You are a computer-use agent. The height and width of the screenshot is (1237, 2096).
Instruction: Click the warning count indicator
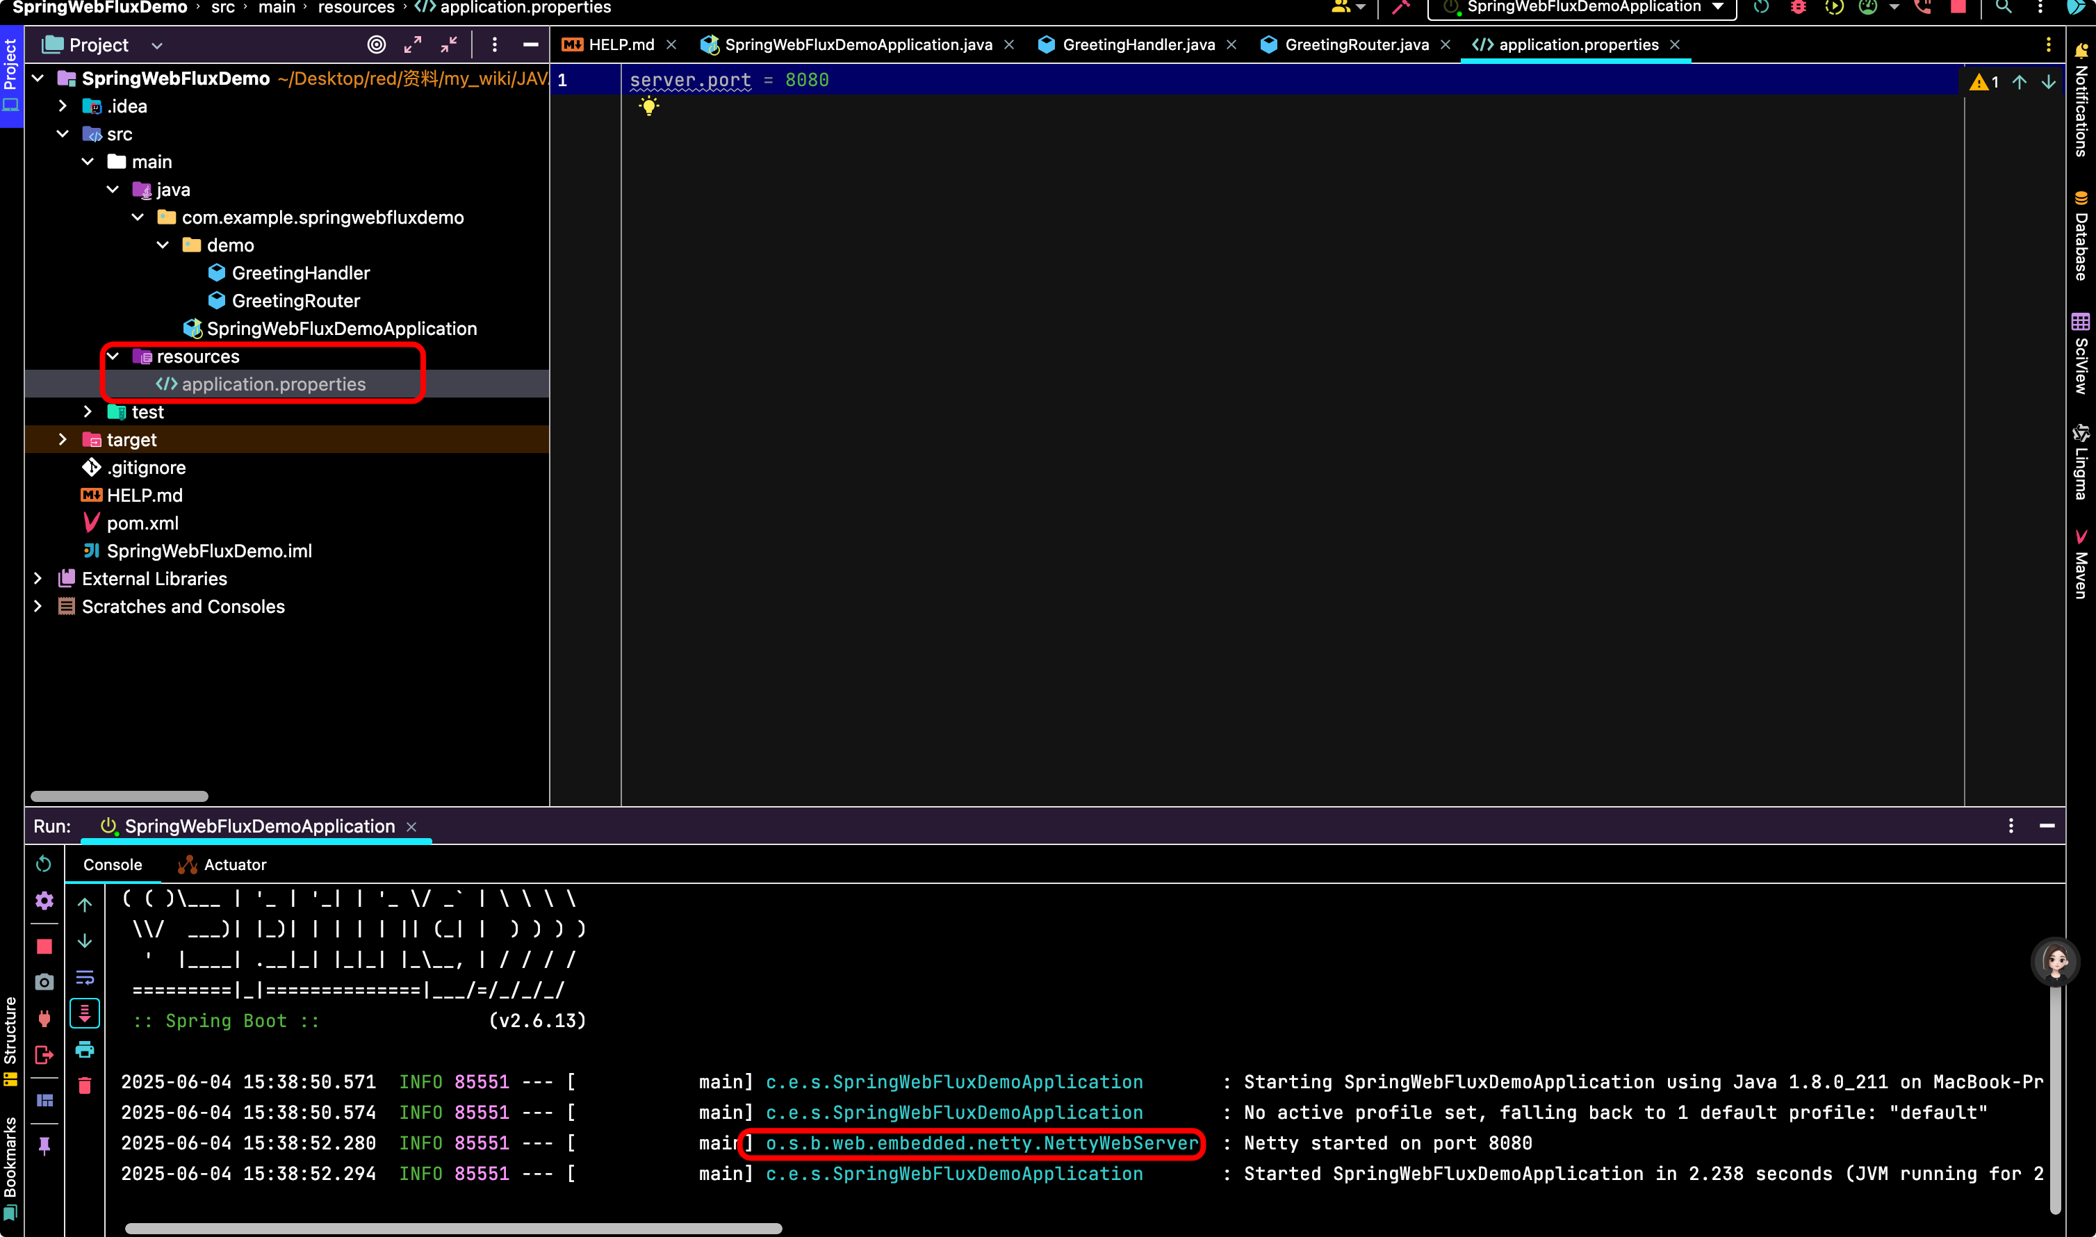pyautogui.click(x=1984, y=82)
